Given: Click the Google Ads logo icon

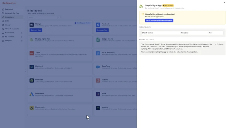Looking at the screenshot, I should click(x=32, y=94).
